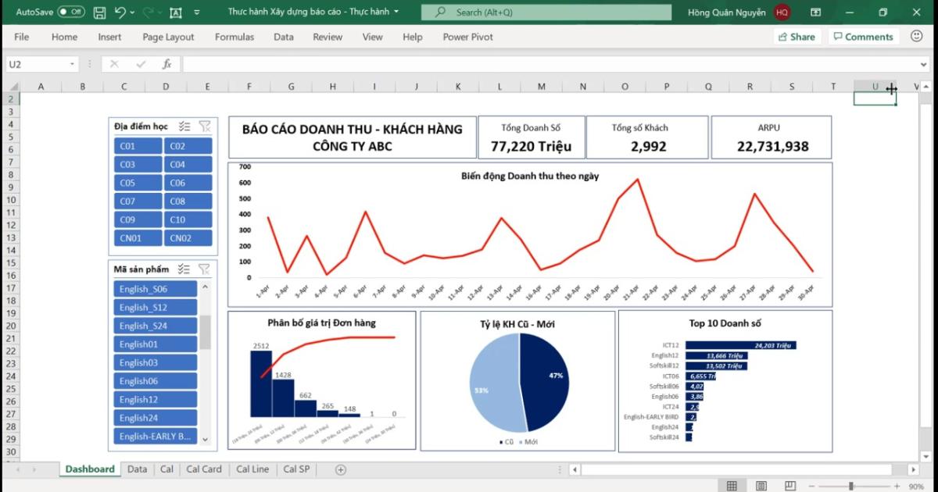Image resolution: width=938 pixels, height=492 pixels.
Task: Toggle the C05 slicer item
Action: (137, 183)
